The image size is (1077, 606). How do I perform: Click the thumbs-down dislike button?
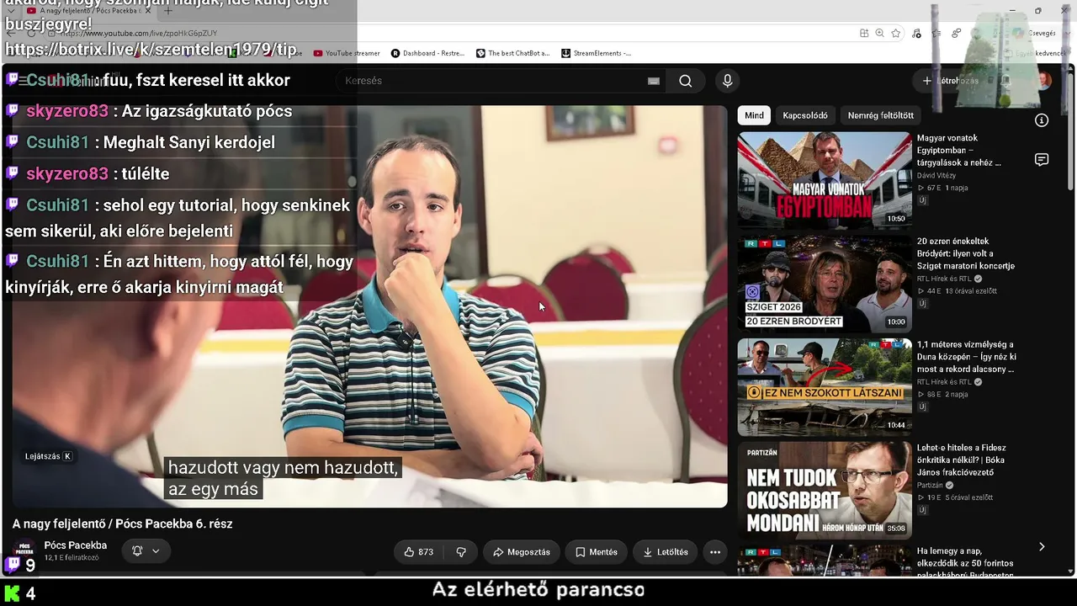tap(461, 552)
